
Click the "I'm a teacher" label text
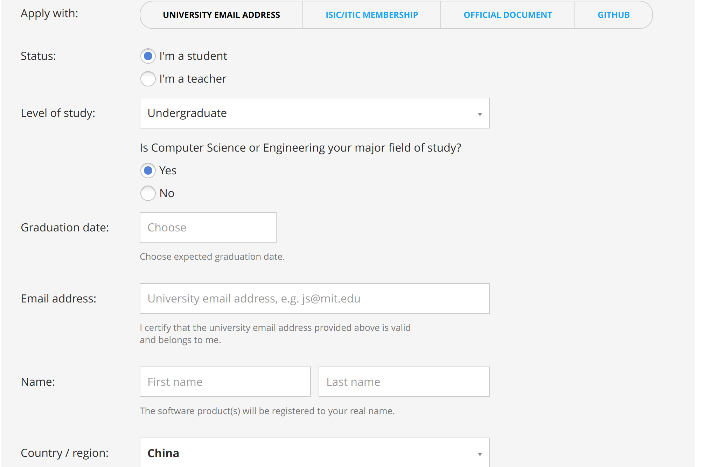click(193, 79)
